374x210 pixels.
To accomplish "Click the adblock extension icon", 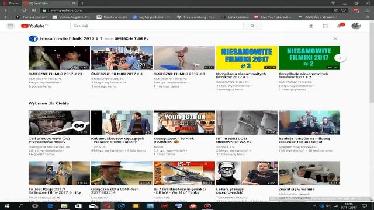I will point(356,10).
